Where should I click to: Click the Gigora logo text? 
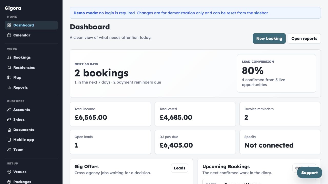pos(13,8)
